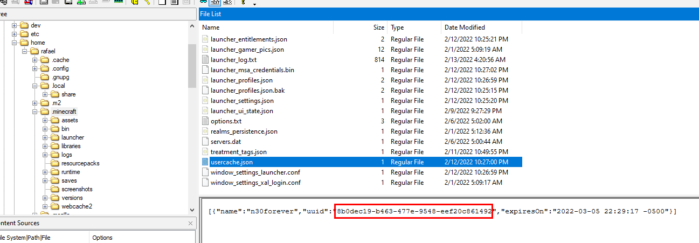
Task: Click the File System|Path|File column header
Action: pyautogui.click(x=44, y=238)
